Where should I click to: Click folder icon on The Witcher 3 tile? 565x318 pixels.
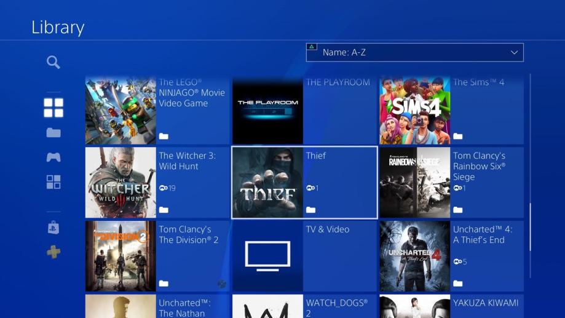pyautogui.click(x=164, y=210)
